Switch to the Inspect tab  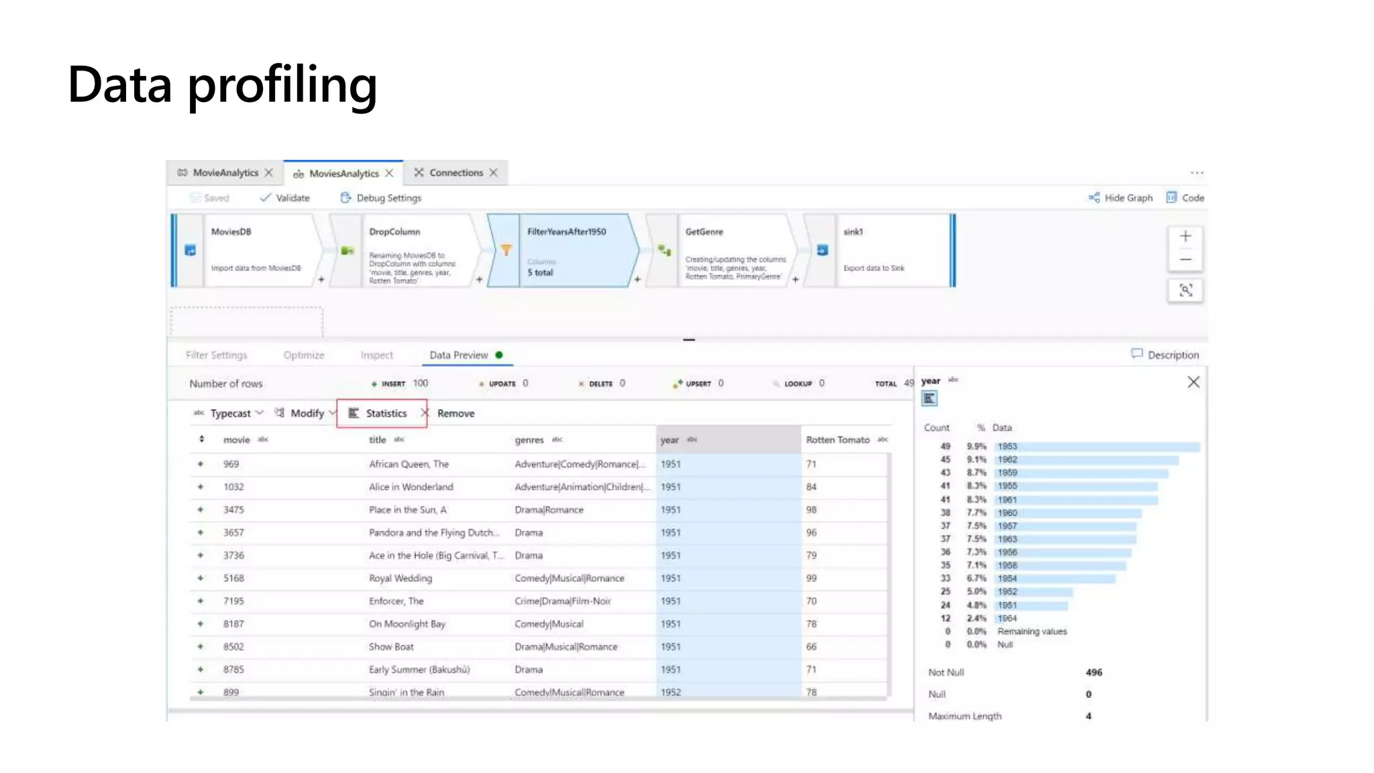[376, 355]
